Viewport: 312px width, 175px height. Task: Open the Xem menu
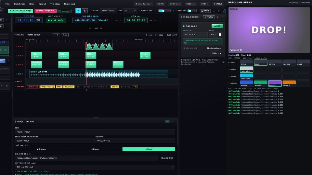pyautogui.click(x=32, y=4)
